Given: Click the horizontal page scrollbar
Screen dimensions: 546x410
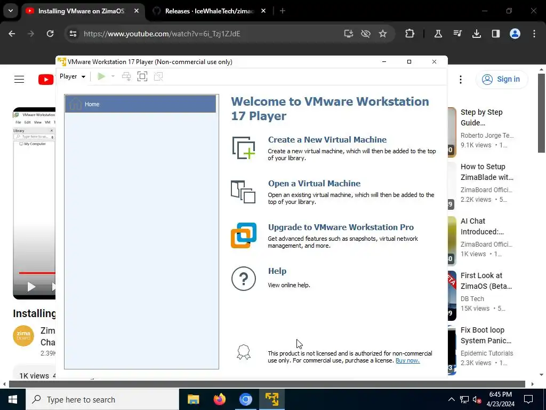Looking at the screenshot, I should click(267, 384).
